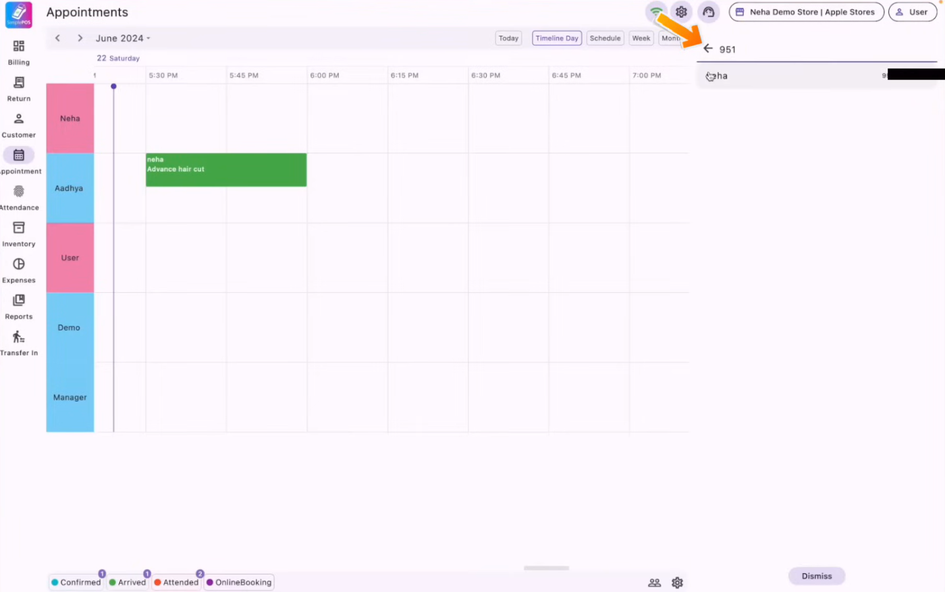Open Attendance fingerprint icon
Image resolution: width=945 pixels, height=592 pixels.
pyautogui.click(x=19, y=192)
